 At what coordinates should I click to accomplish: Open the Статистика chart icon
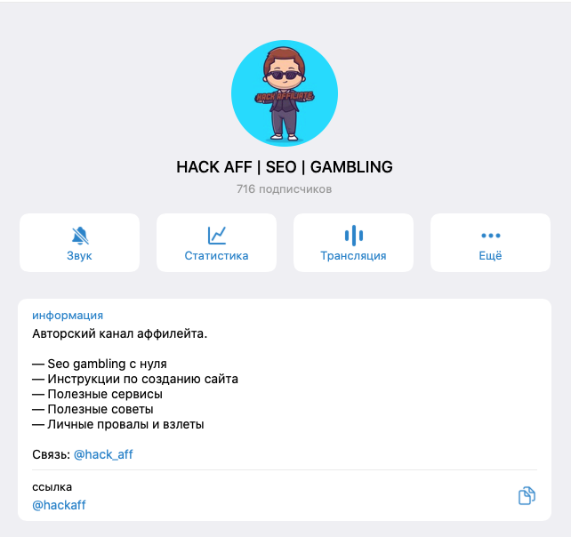217,236
